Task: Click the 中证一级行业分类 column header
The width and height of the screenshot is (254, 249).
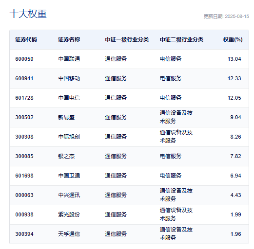Action: [127, 39]
